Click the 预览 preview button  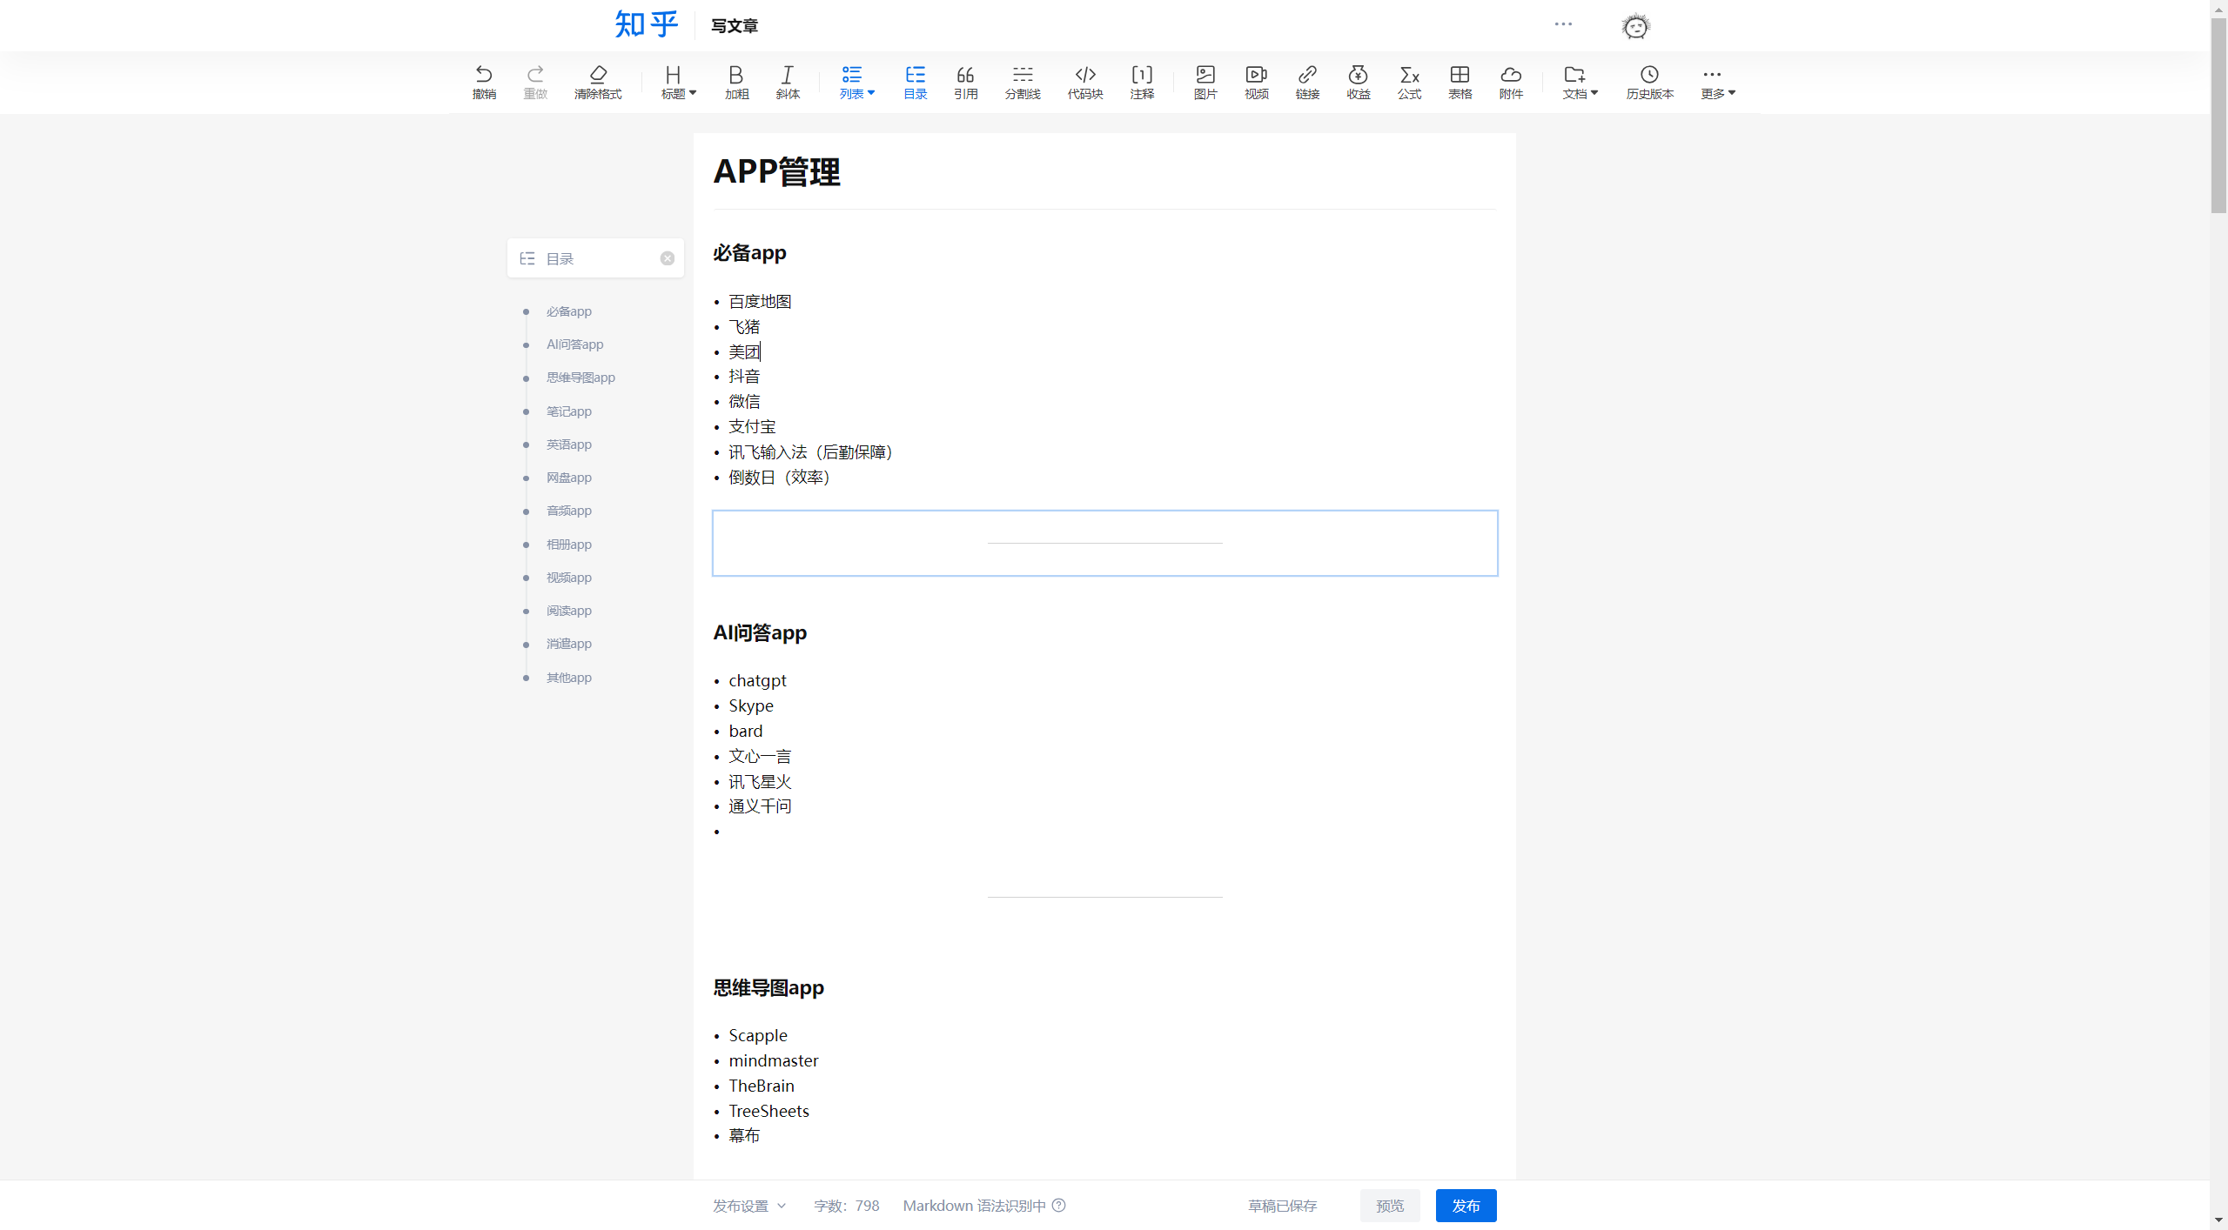(1390, 1206)
